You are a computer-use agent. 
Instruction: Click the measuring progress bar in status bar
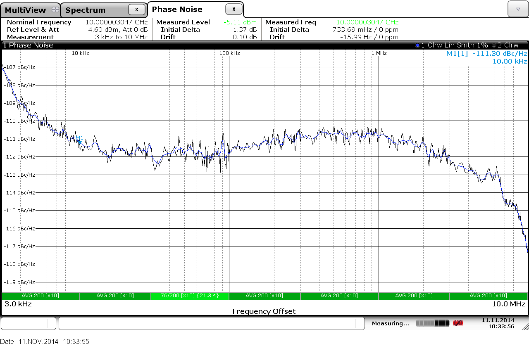pyautogui.click(x=432, y=323)
